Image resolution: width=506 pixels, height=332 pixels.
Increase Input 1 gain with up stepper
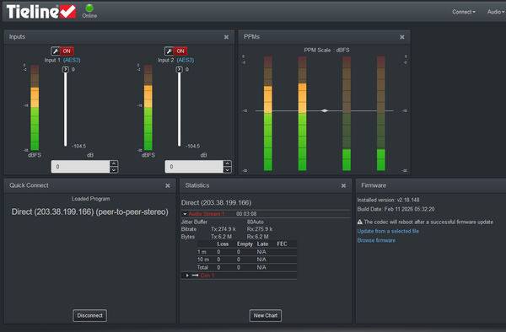coord(114,163)
